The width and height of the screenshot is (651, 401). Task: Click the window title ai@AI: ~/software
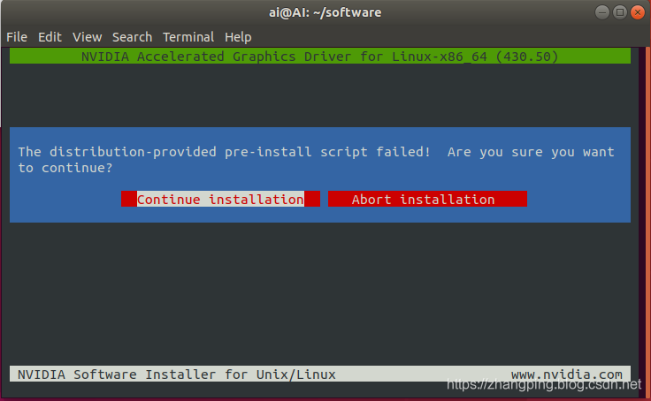click(x=325, y=12)
